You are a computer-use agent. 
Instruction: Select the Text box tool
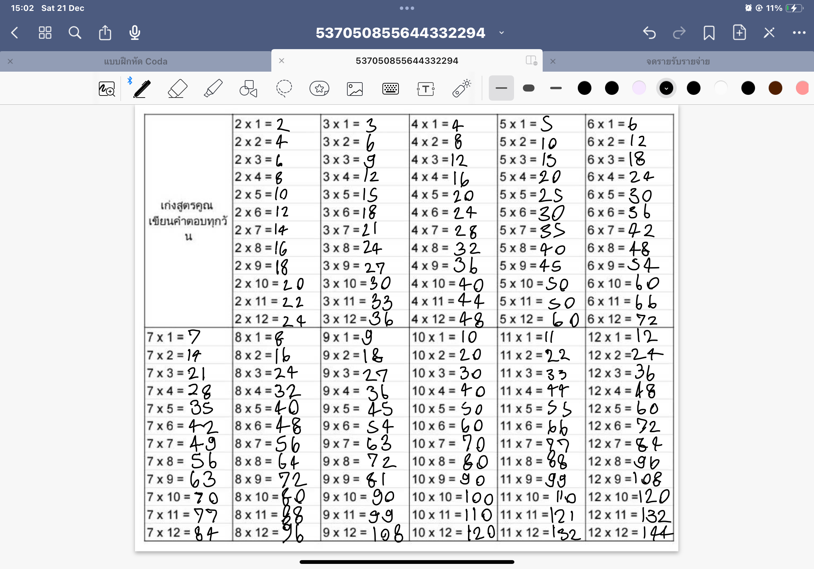point(425,89)
